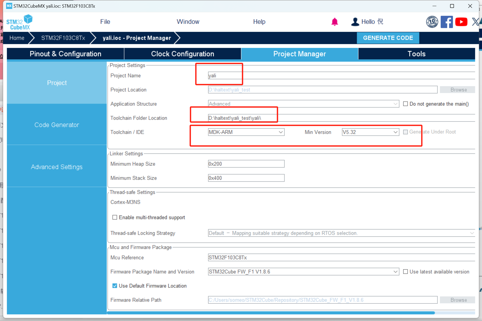This screenshot has width=482, height=321.
Task: Open the Min Version dropdown
Action: coord(370,132)
